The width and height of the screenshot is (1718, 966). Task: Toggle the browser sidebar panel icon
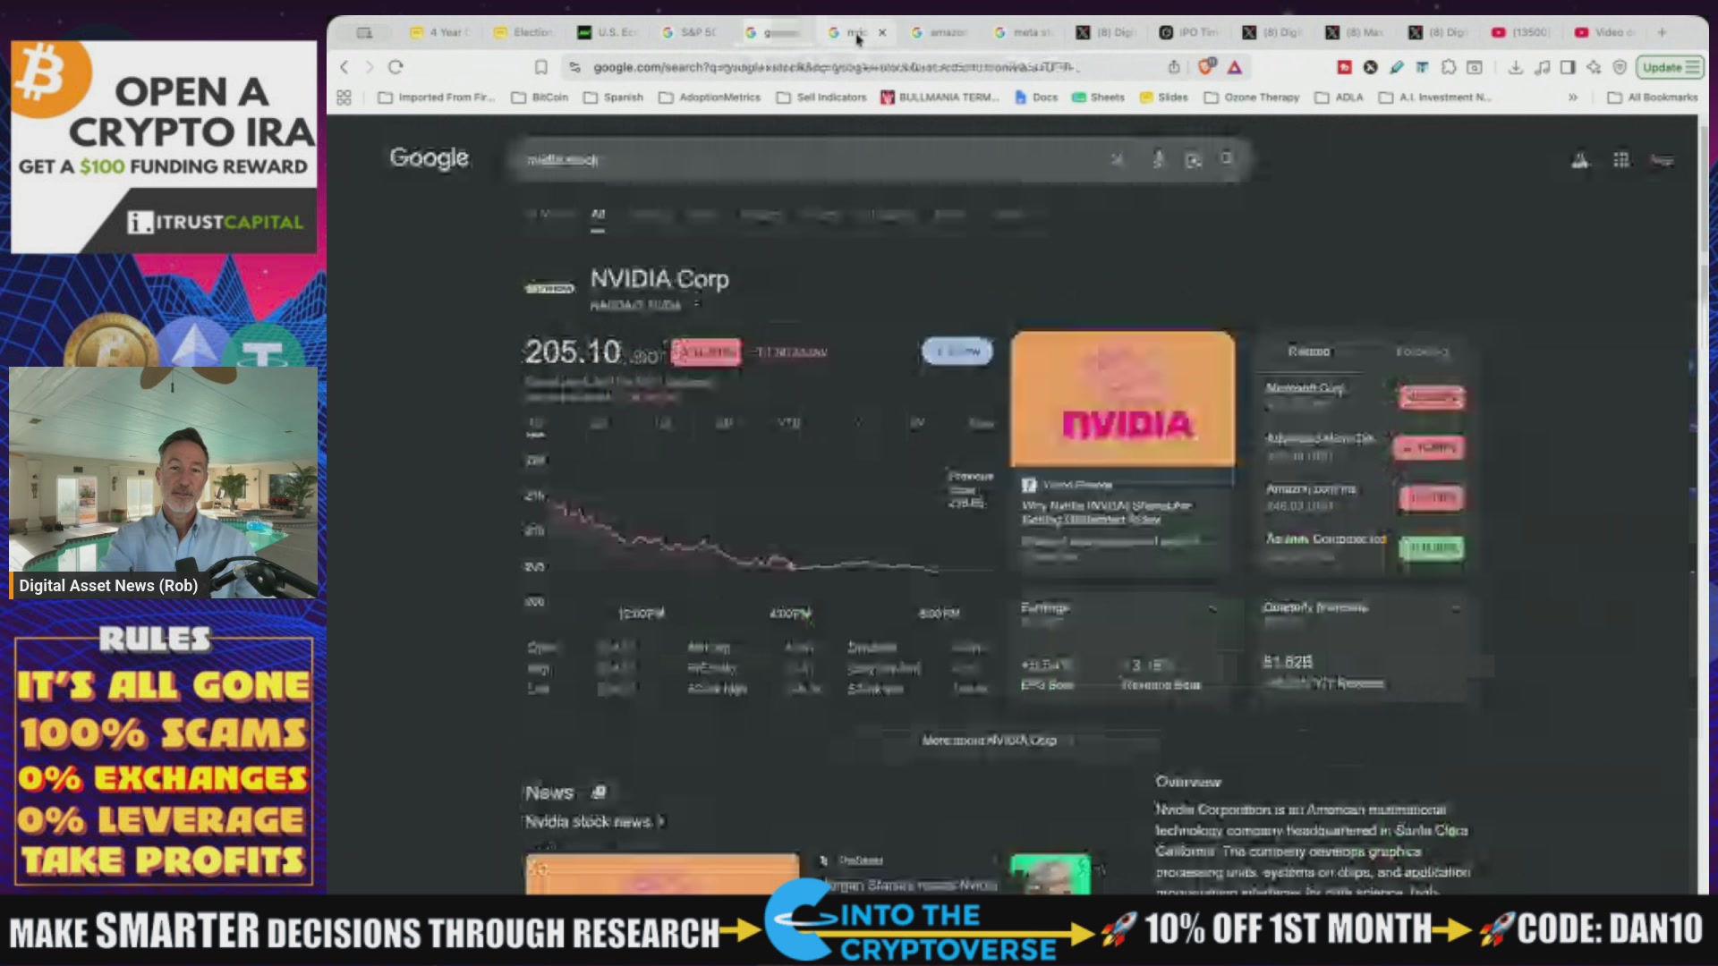1568,67
